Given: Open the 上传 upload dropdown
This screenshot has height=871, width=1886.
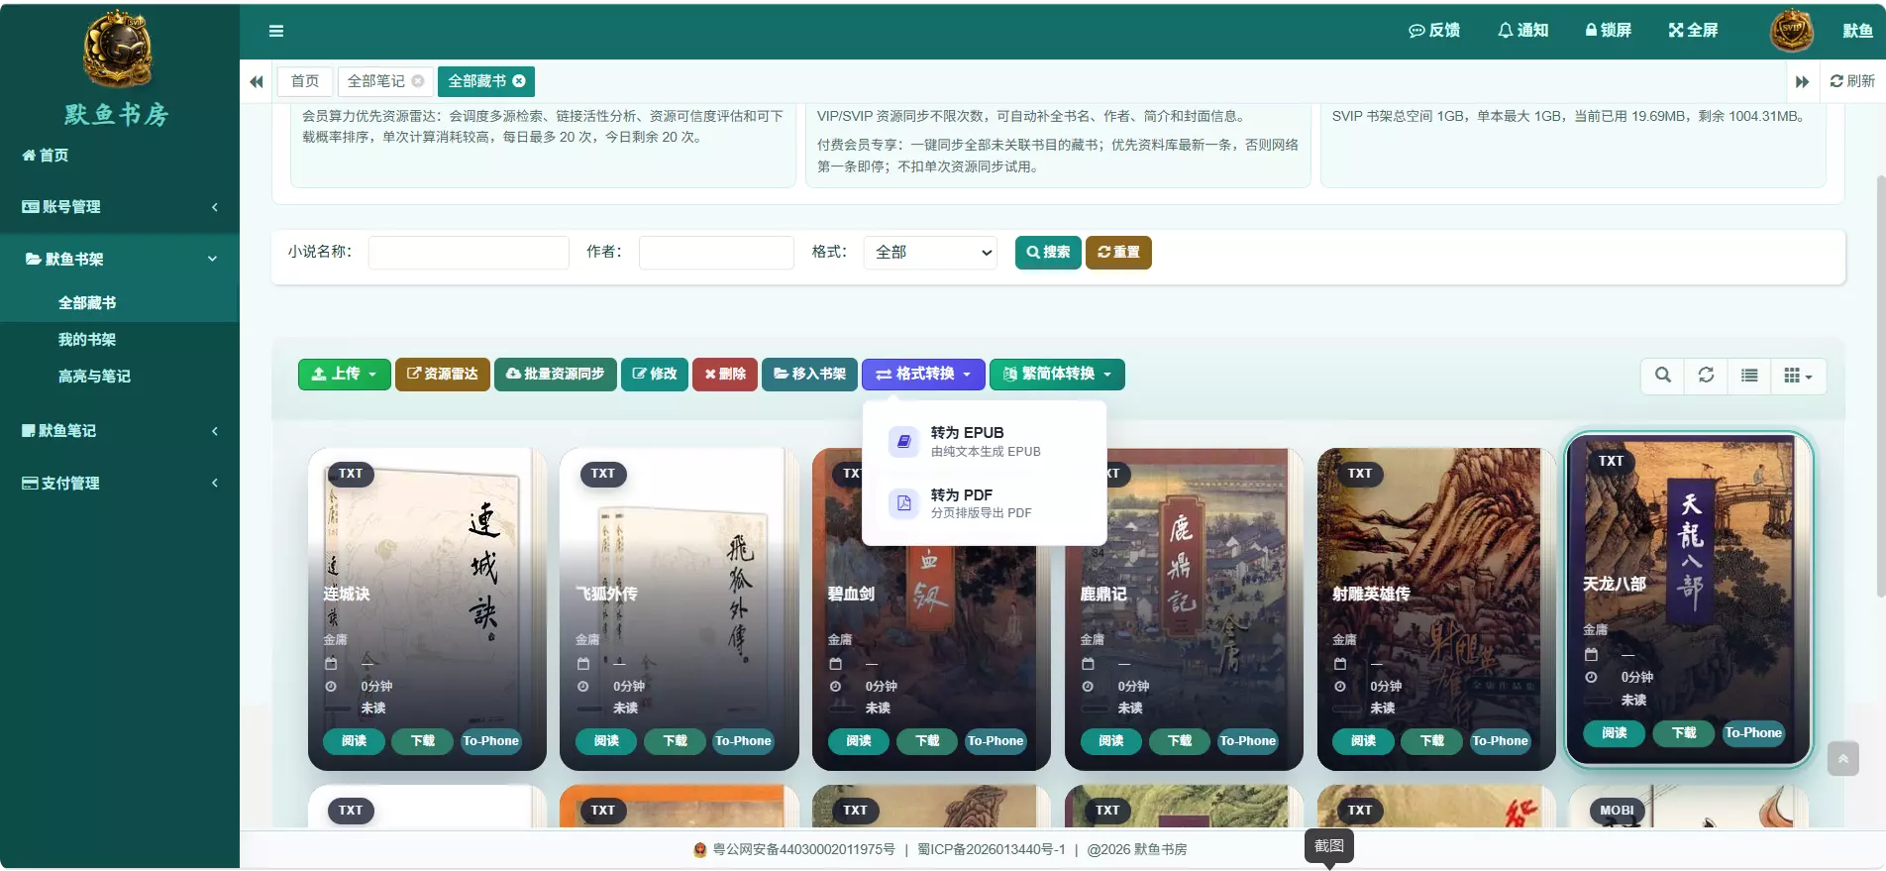Looking at the screenshot, I should click(345, 375).
